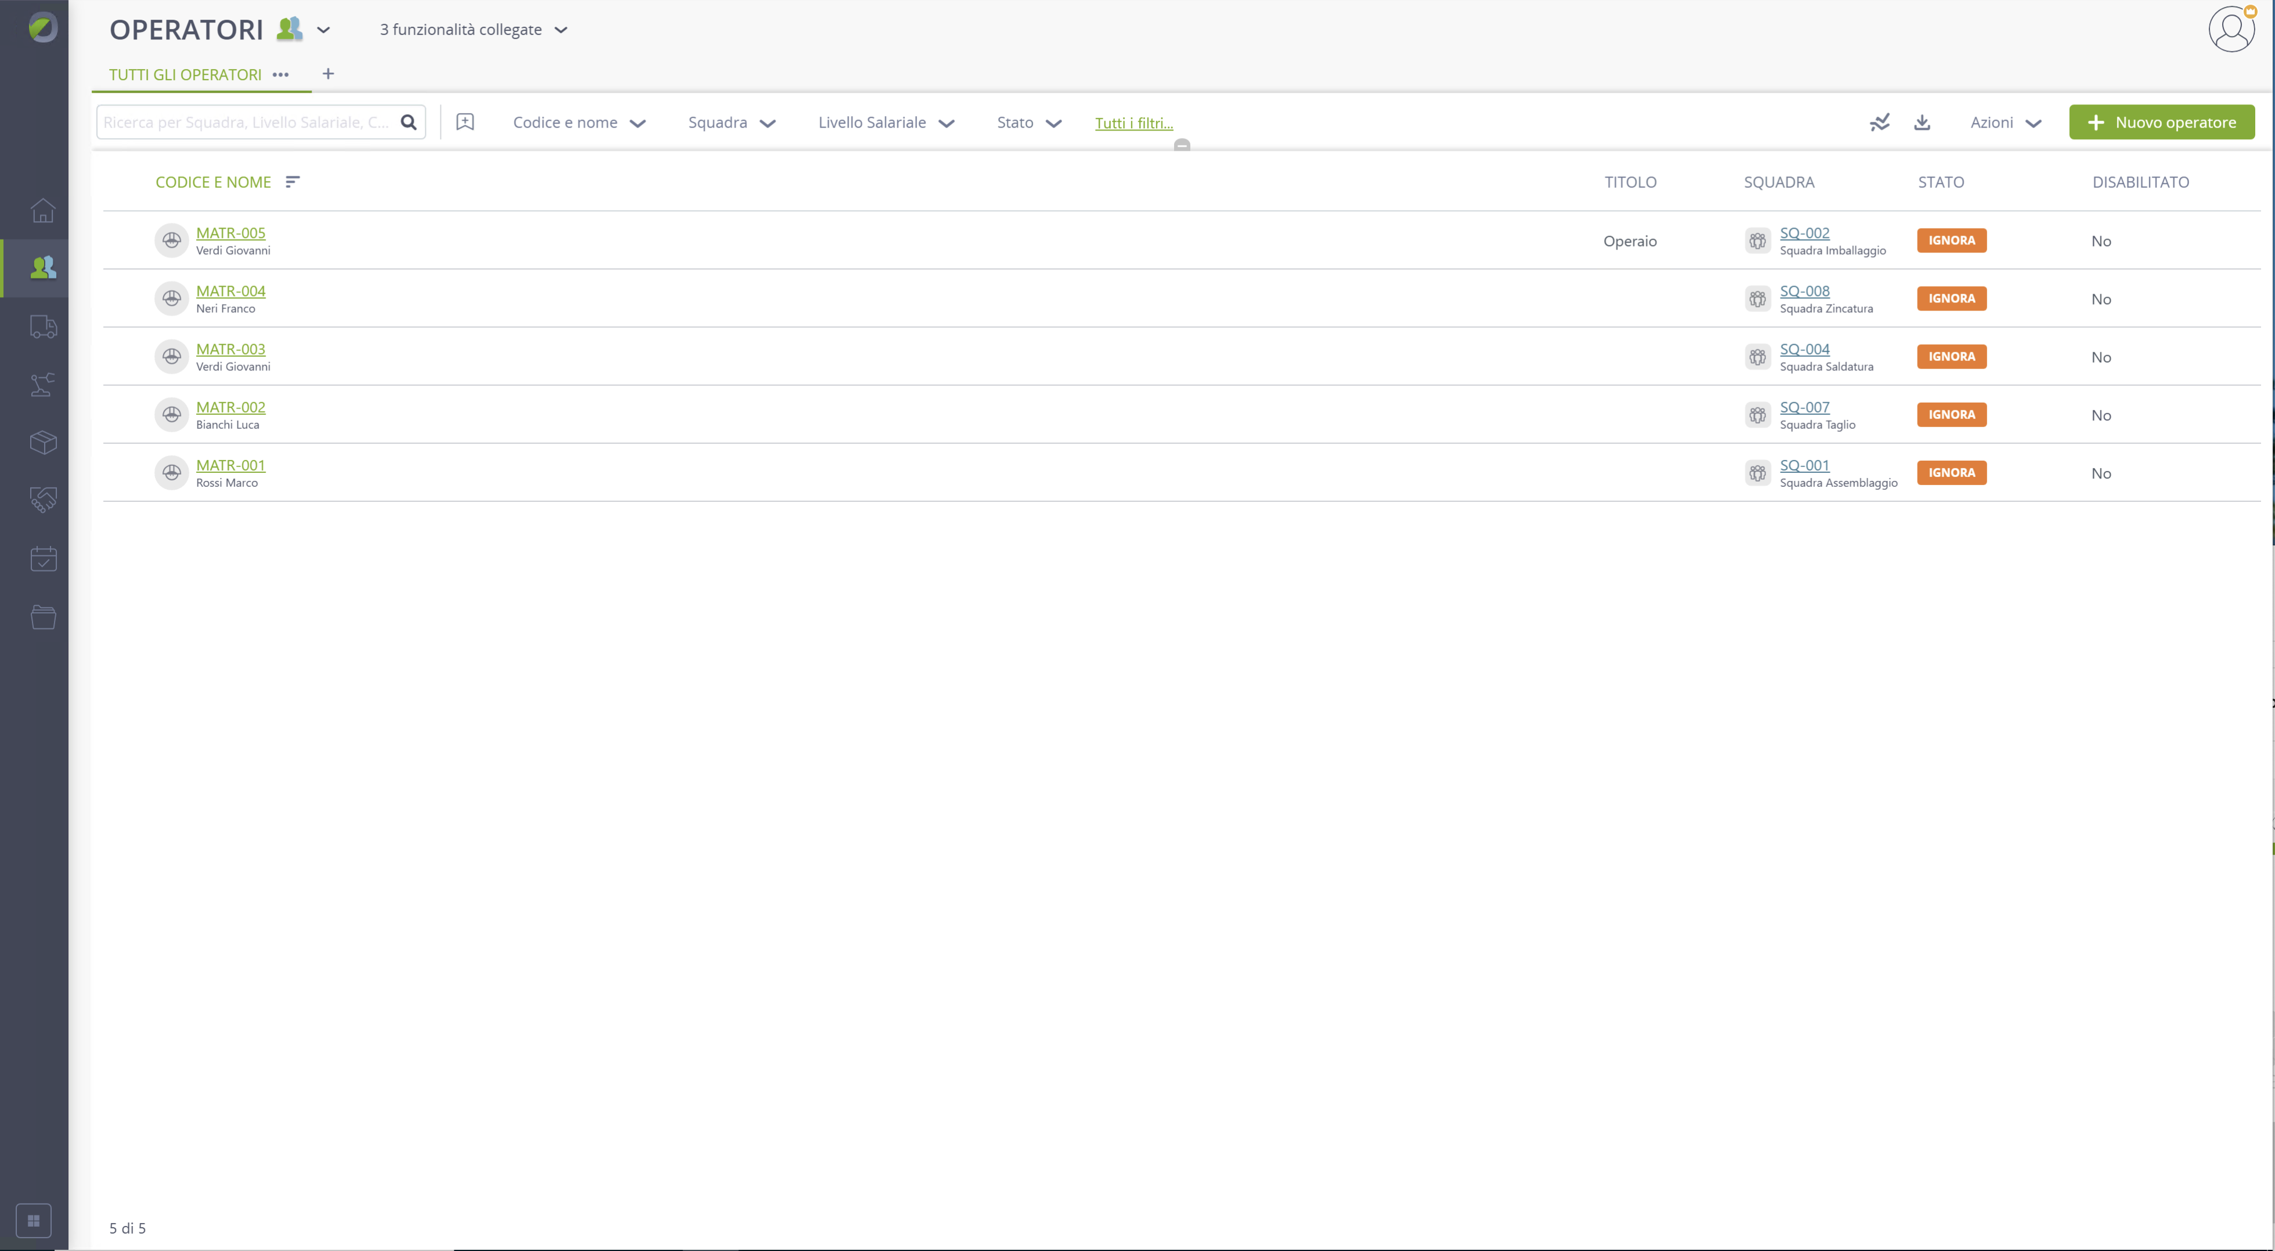The image size is (2275, 1251).
Task: Open the user profile avatar
Action: (2231, 29)
